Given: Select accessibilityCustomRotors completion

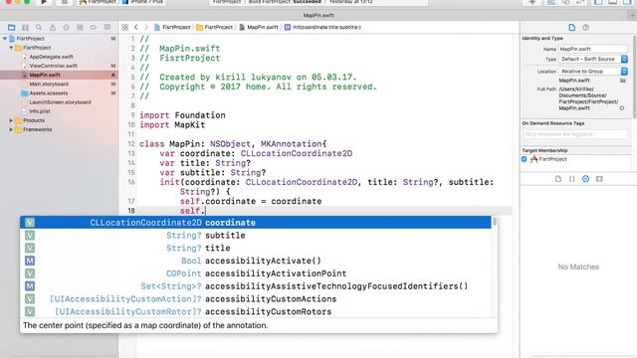Looking at the screenshot, I should pos(255,311).
